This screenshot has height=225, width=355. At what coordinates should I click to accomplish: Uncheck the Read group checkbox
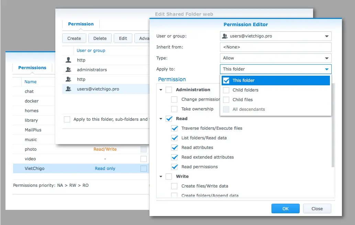point(169,118)
